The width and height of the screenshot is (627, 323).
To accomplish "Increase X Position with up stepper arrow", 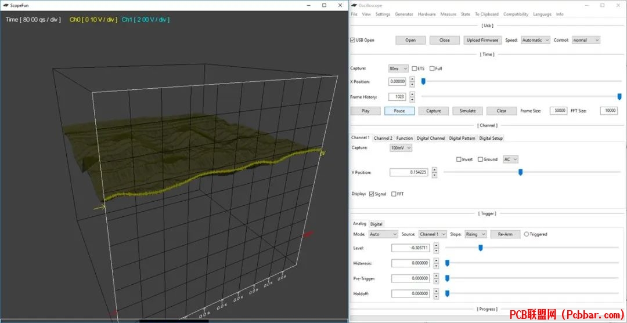I will point(413,79).
